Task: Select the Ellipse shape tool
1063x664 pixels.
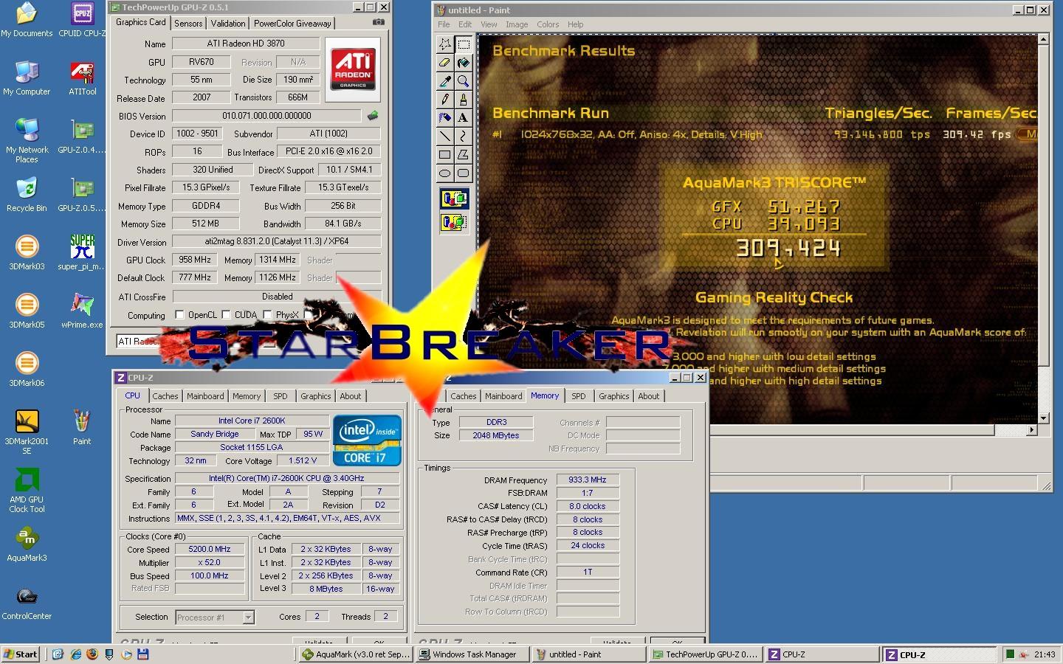Action: [444, 173]
